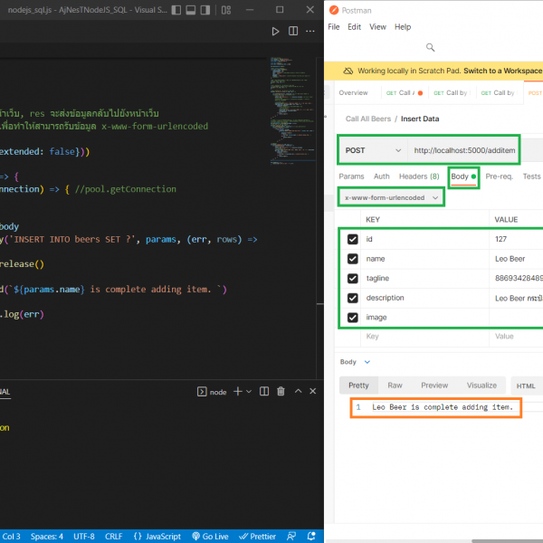
Task: Click the Switch to a Workspace link
Action: click(x=502, y=71)
